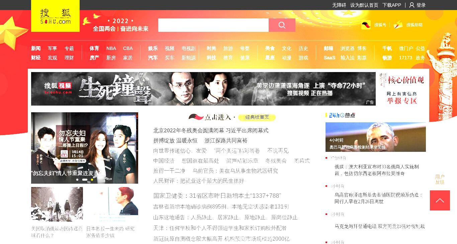Open 新冠抗原自测概念股 article

point(221,239)
